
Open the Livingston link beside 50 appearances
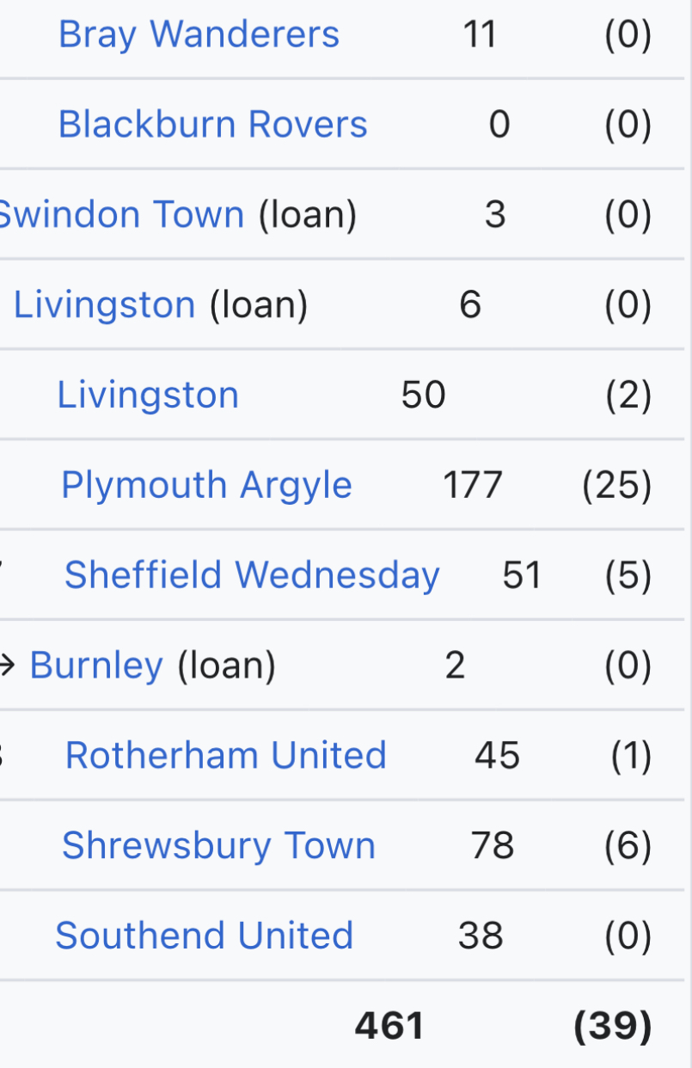point(148,396)
